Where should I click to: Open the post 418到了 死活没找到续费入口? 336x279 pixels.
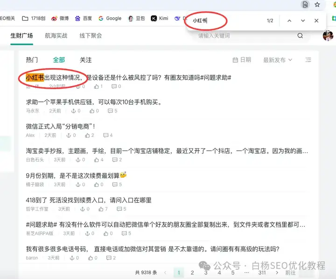tap(89, 200)
